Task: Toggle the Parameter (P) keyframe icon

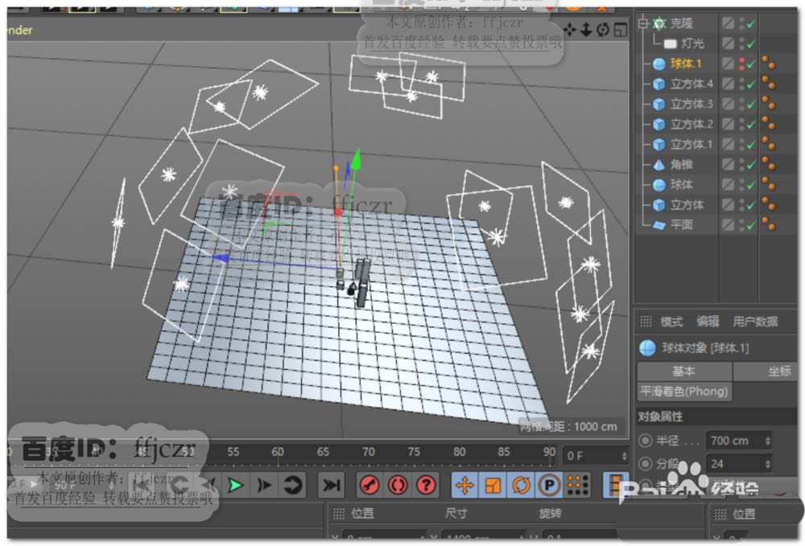Action: (x=548, y=485)
